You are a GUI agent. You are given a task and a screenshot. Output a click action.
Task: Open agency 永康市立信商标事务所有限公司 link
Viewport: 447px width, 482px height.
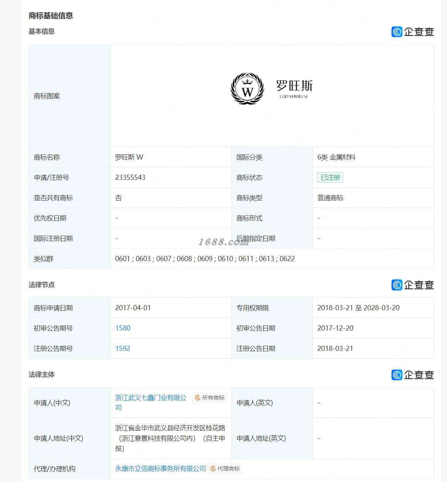point(160,468)
